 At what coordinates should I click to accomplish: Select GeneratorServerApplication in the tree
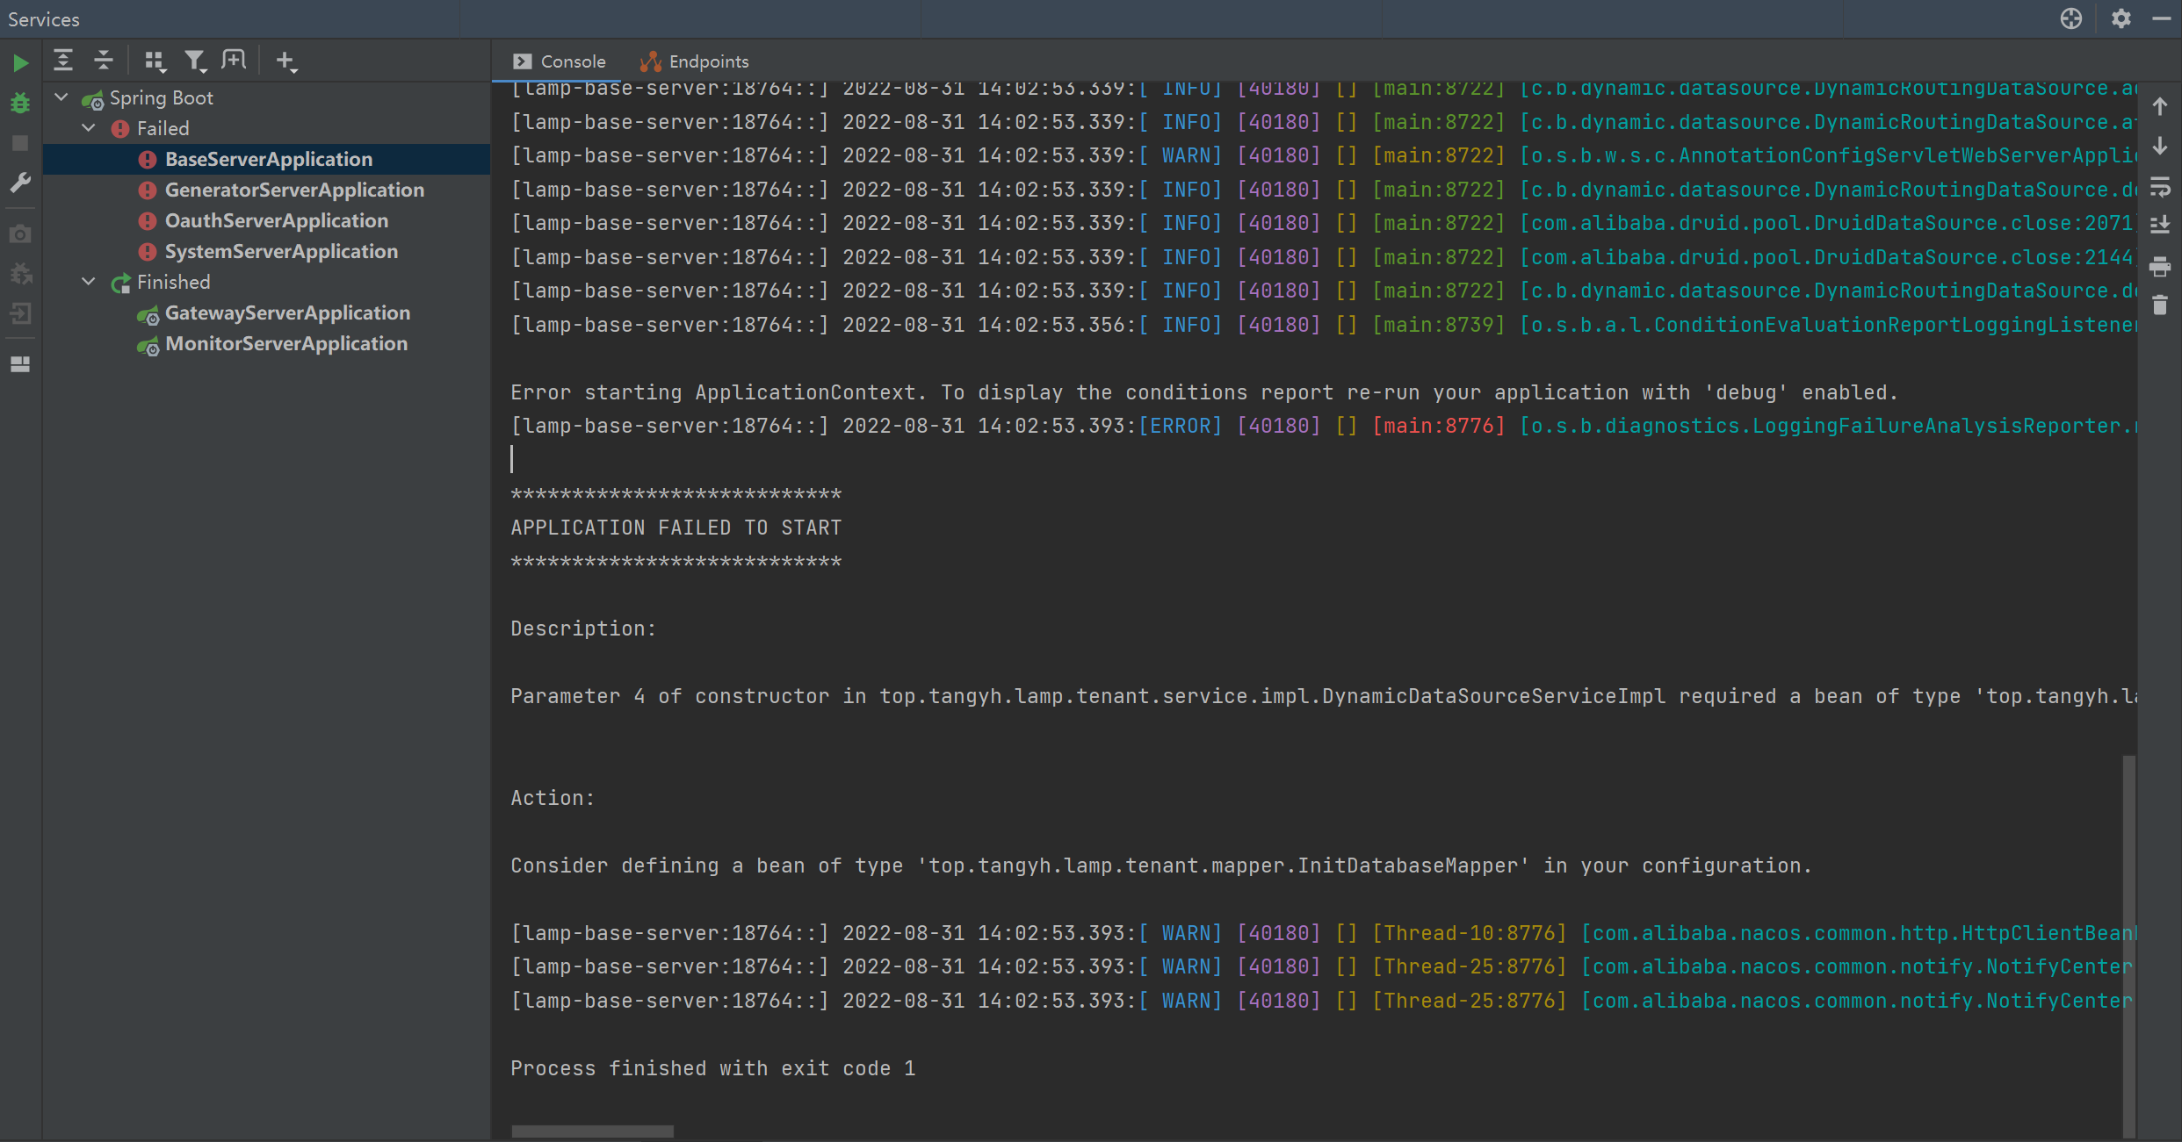click(294, 190)
